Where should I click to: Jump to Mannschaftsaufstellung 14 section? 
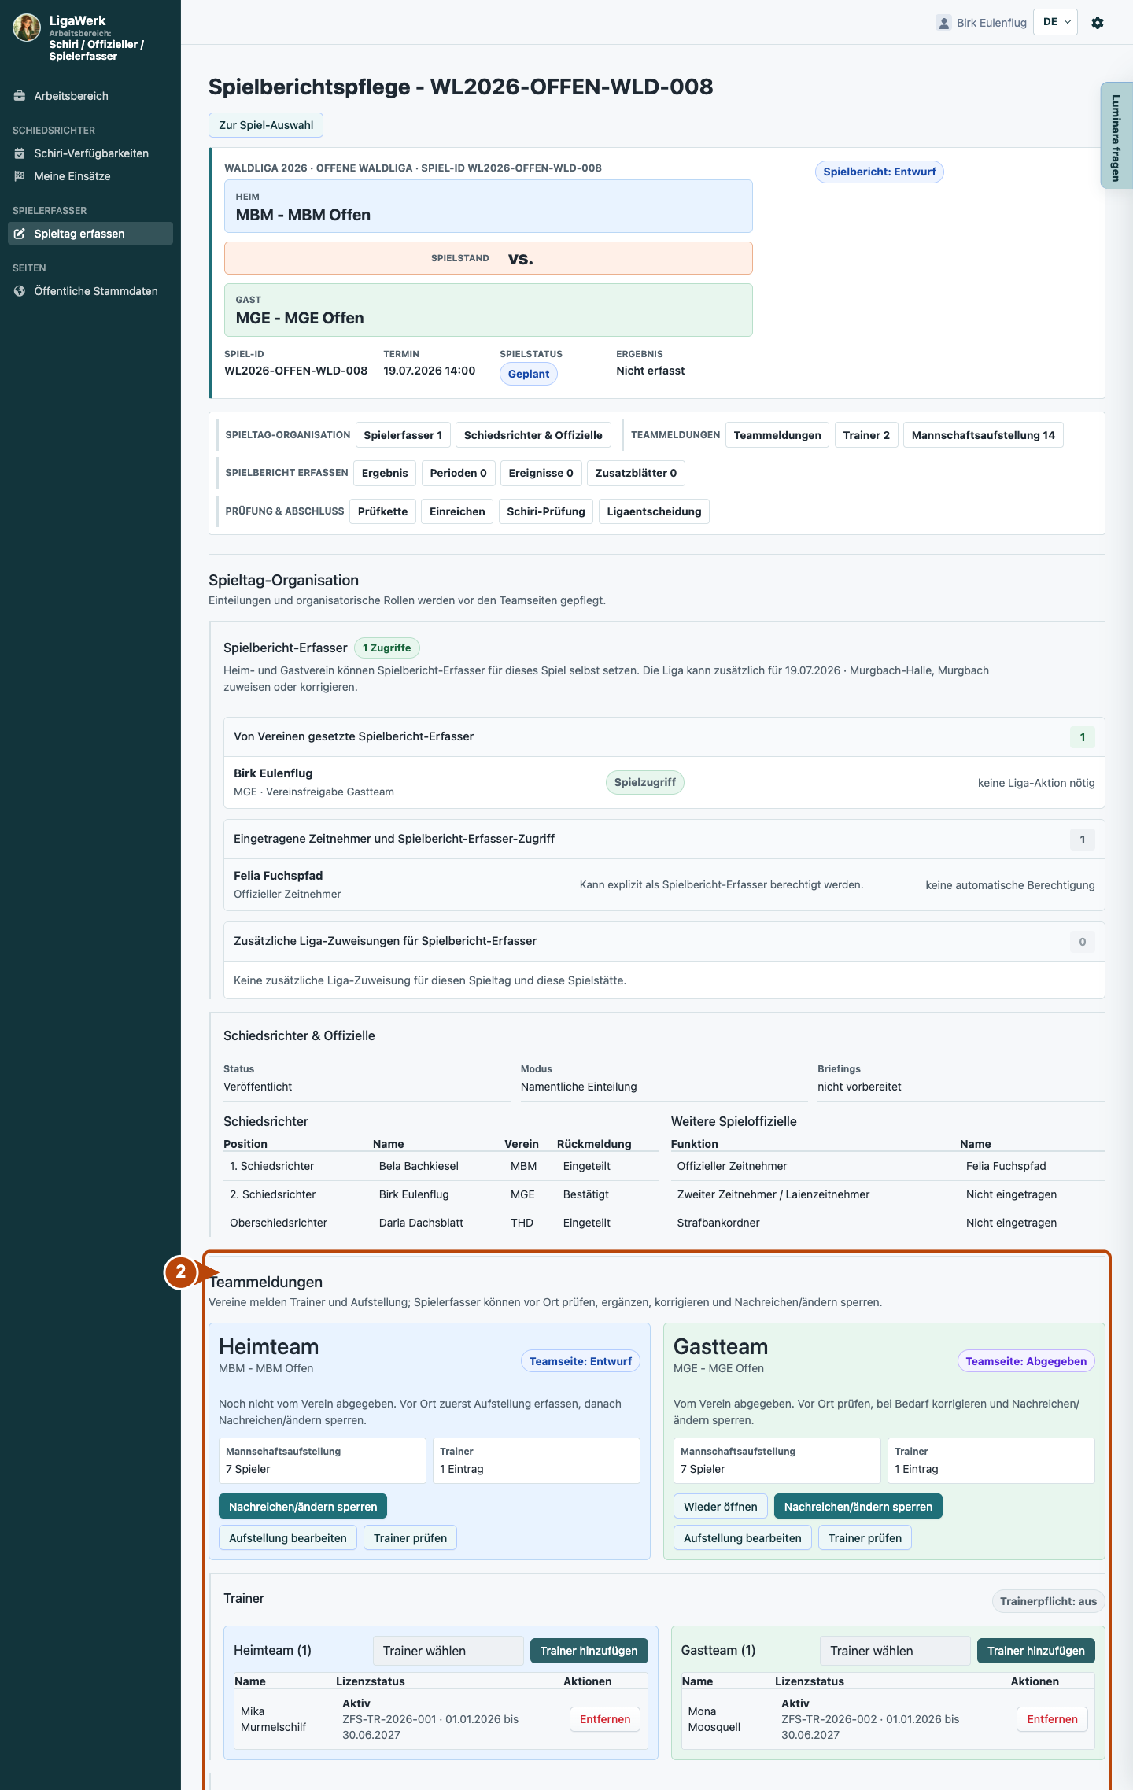pyautogui.click(x=983, y=435)
